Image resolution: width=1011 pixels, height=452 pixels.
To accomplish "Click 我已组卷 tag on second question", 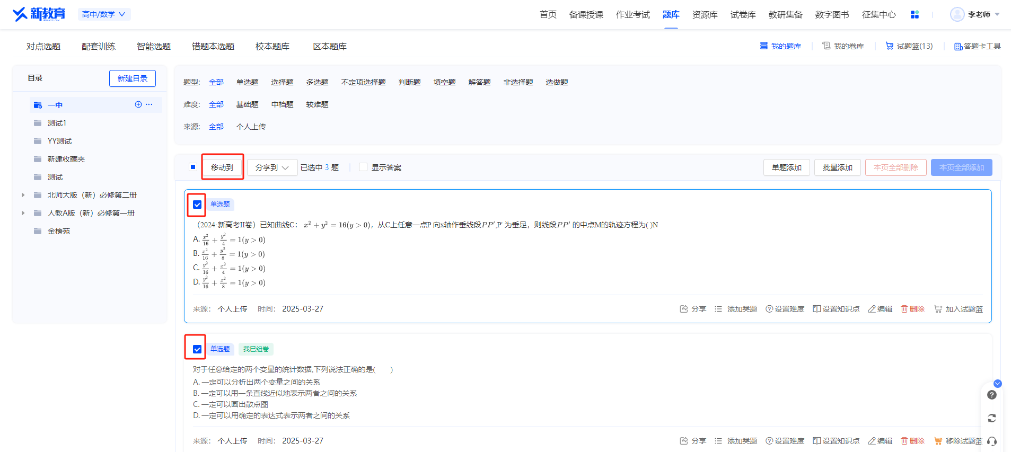I will tap(256, 349).
